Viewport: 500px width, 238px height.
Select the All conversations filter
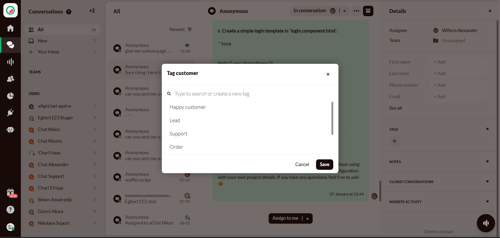point(62,30)
